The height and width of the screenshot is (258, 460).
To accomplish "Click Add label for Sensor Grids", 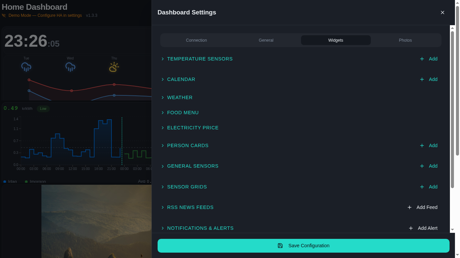I will click(x=433, y=187).
